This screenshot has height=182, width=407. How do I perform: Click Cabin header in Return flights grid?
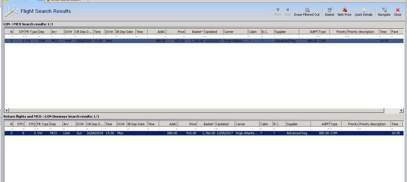pos(266,124)
